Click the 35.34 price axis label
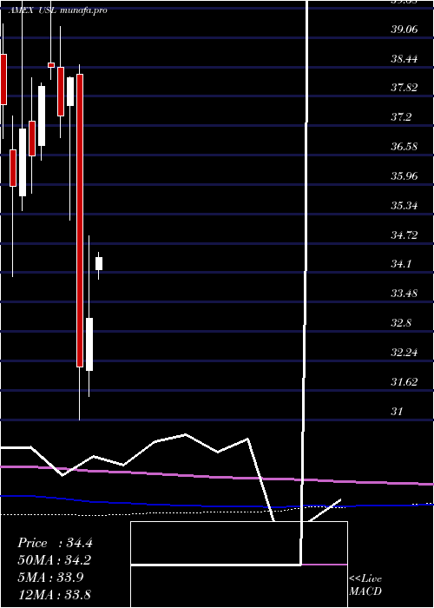The image size is (434, 608). coord(404,205)
